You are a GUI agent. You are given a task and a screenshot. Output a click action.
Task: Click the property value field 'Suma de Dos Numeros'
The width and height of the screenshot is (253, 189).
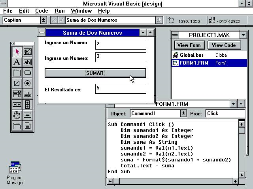[x=111, y=20]
